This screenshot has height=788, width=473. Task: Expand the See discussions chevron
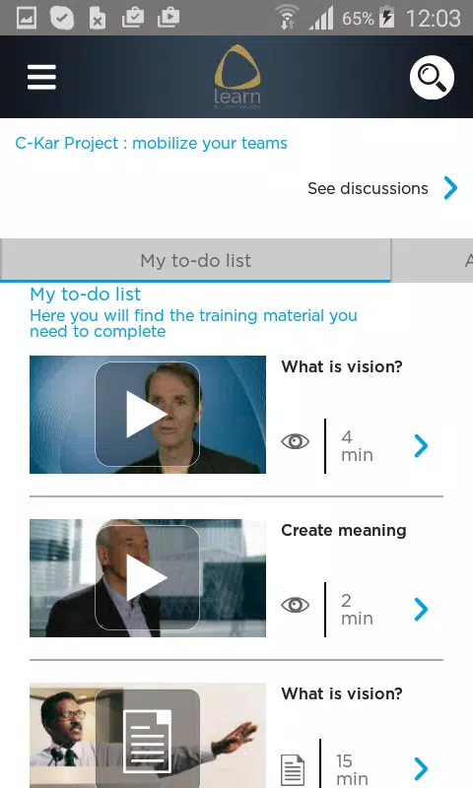[451, 188]
